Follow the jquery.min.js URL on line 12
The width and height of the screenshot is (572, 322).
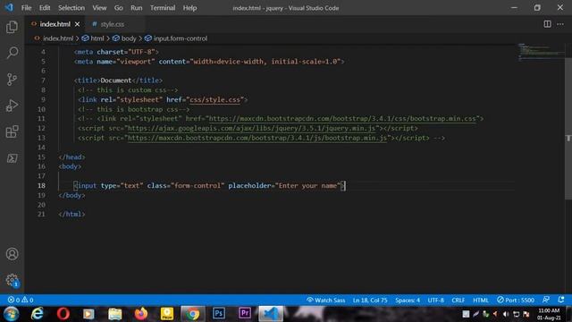point(252,128)
